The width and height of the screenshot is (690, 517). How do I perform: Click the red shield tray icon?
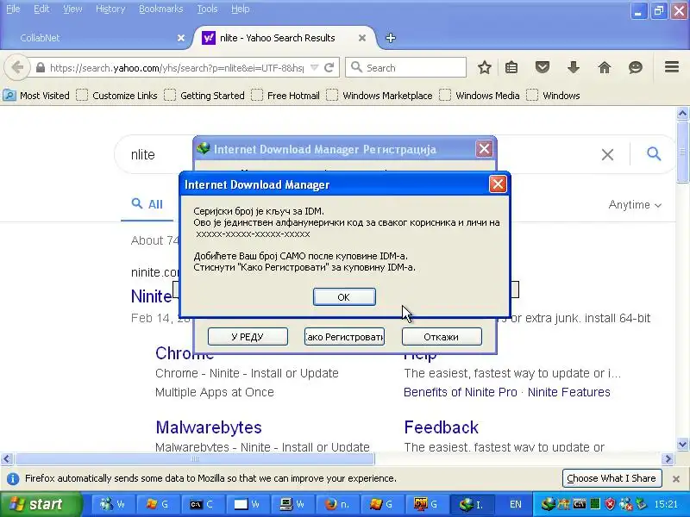coord(610,504)
